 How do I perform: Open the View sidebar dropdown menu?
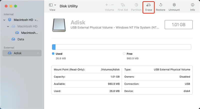(x=52, y=5)
